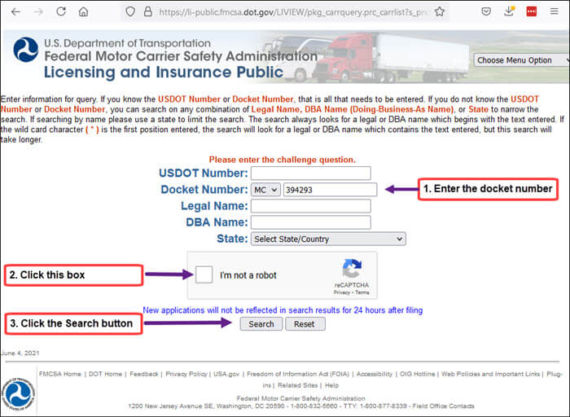Open the Pocket save icon
This screenshot has width=570, height=417.
(486, 11)
